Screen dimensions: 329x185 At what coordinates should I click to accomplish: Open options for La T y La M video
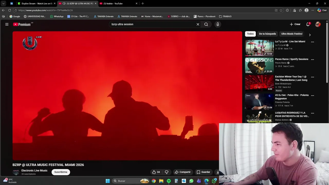coord(313,42)
